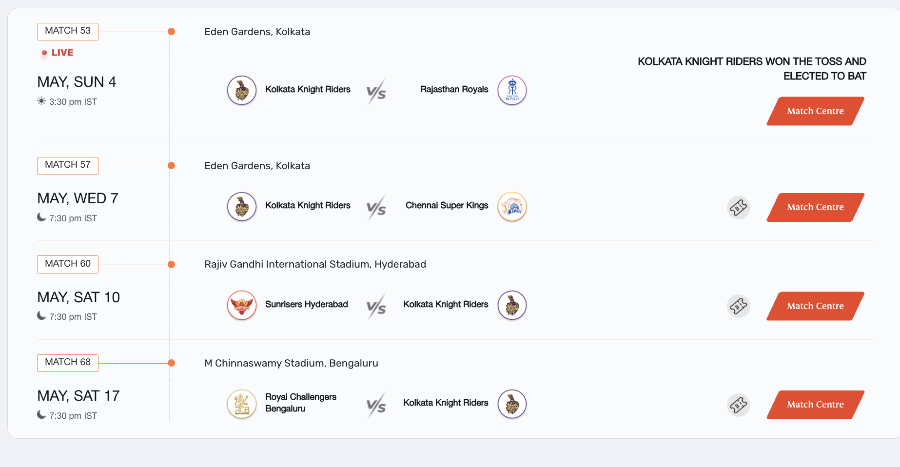The height and width of the screenshot is (467, 900).
Task: Select the Rajasthan Royals team name
Action: tap(454, 90)
